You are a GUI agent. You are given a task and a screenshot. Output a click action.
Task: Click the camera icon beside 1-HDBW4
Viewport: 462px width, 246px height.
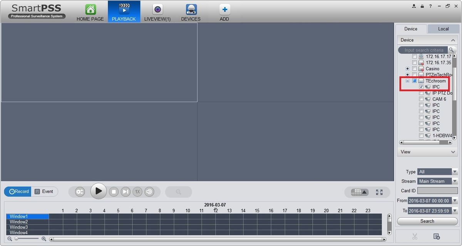click(428, 135)
